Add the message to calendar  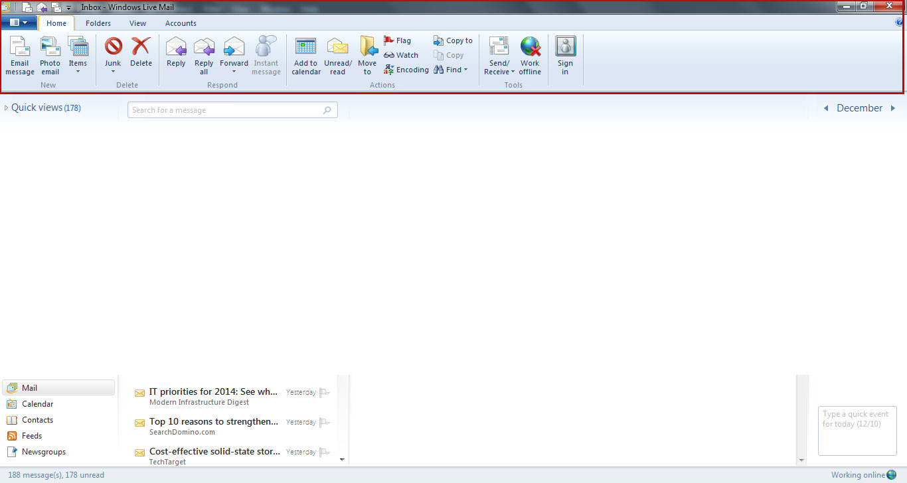coord(305,56)
